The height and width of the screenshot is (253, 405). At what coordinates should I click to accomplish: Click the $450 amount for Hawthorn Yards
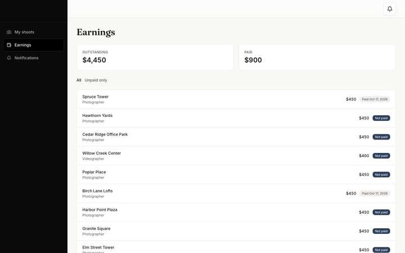(x=364, y=118)
